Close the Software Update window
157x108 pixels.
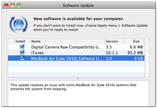pyautogui.click(x=6, y=5)
